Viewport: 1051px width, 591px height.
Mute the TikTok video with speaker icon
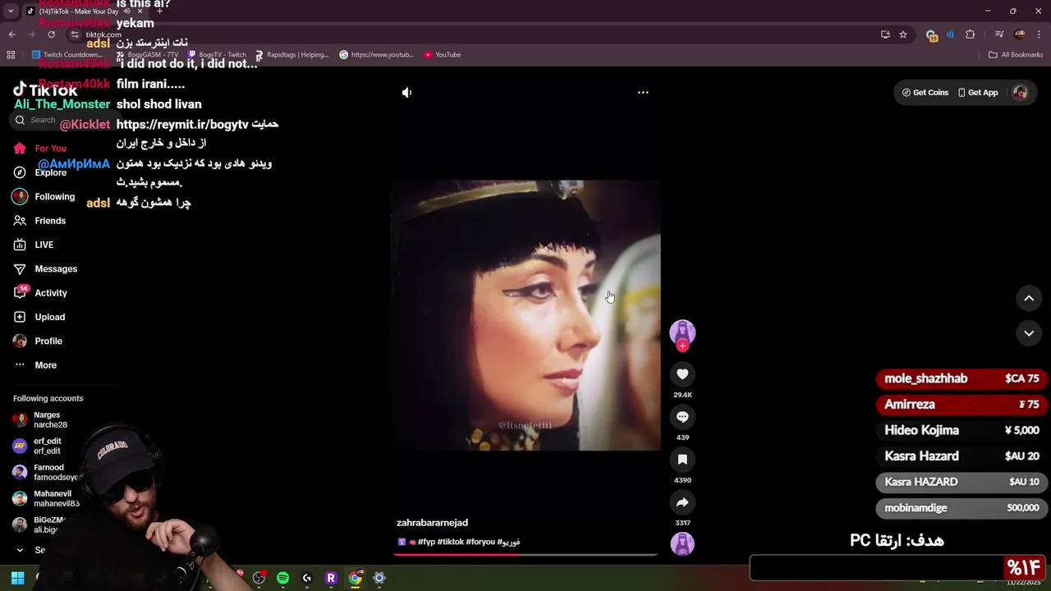pos(406,93)
